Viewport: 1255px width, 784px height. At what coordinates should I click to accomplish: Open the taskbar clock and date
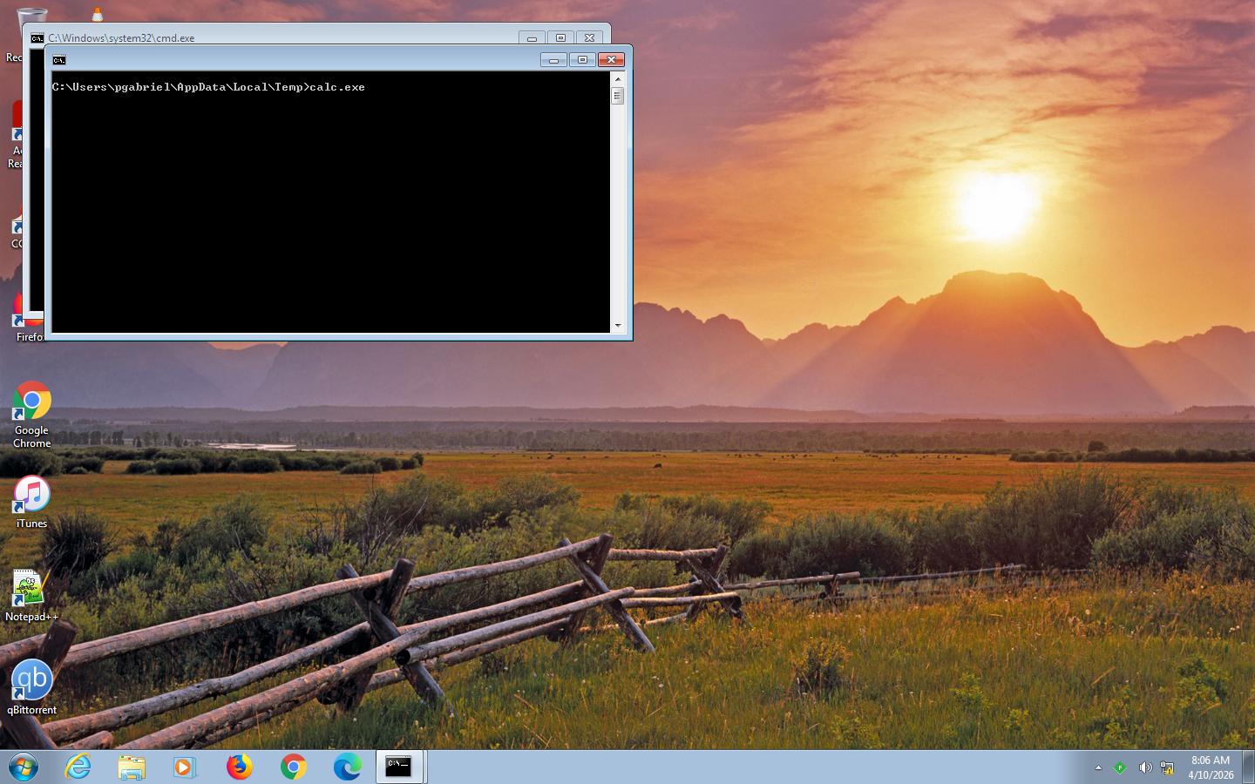(1211, 767)
